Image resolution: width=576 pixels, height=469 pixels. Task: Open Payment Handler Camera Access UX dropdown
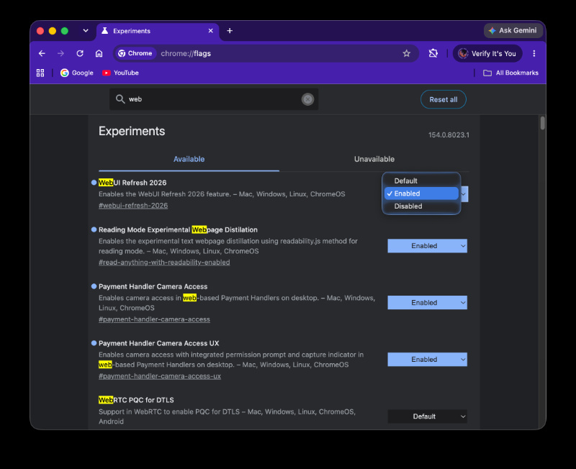click(427, 360)
